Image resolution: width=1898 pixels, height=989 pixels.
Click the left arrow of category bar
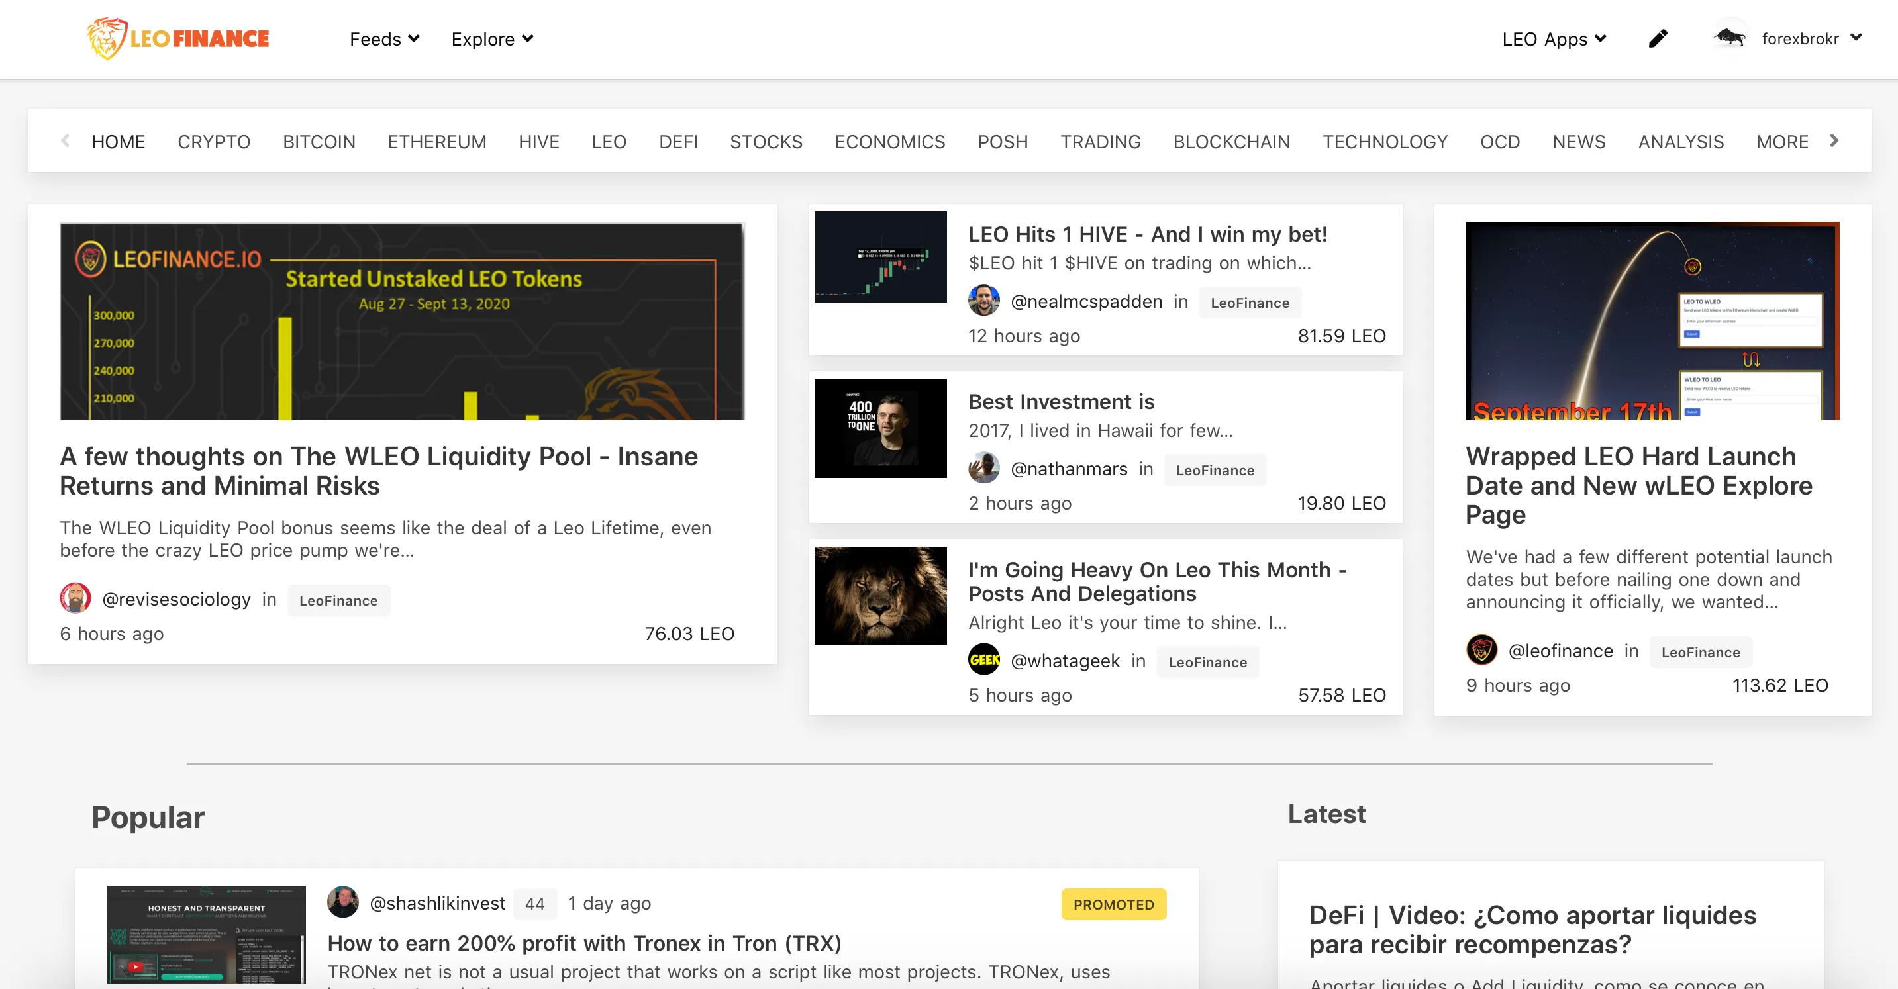66,140
